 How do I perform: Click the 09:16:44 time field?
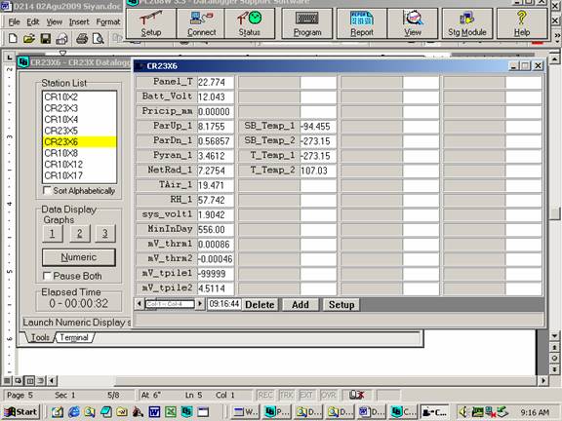point(224,304)
